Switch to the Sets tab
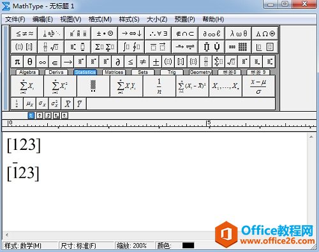The height and width of the screenshot is (252, 319). coord(143,72)
